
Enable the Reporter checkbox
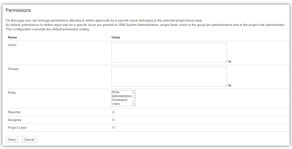coord(114,112)
